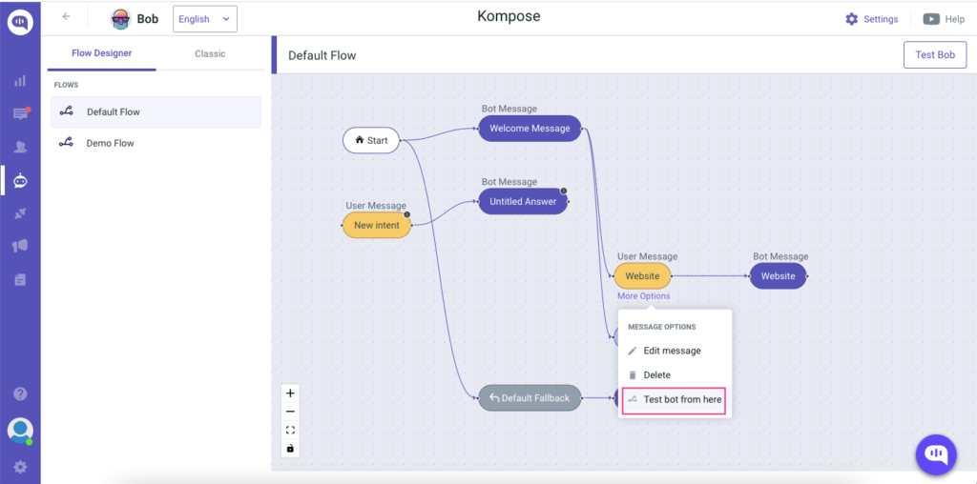Screen dimensions: 977x484
Task: Select the yellow Website user message node
Action: [x=642, y=276]
